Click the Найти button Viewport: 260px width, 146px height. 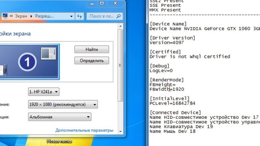[x=91, y=49]
